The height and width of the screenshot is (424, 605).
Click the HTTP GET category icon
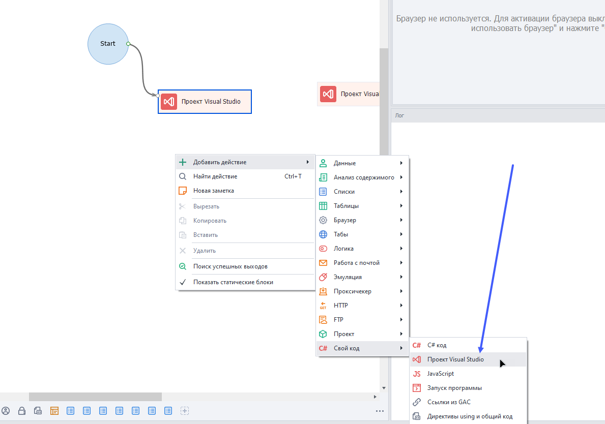click(x=323, y=306)
